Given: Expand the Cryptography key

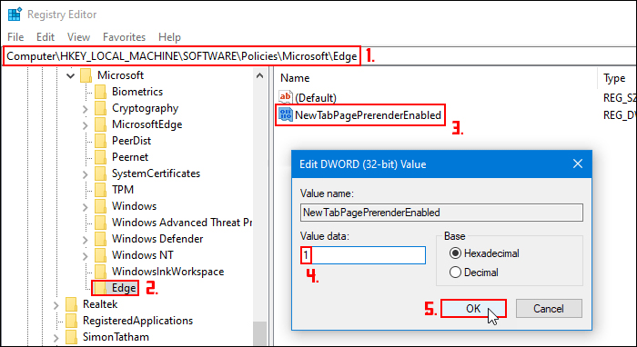Looking at the screenshot, I should pos(85,109).
